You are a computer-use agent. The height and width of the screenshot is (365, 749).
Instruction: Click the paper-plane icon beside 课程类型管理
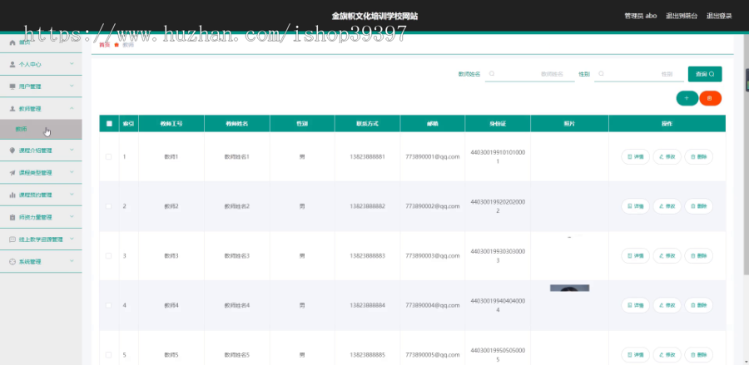(12, 173)
